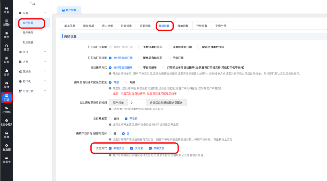Open the 会员卡 card icon
Screen dimensions: 327x181
[6, 160]
